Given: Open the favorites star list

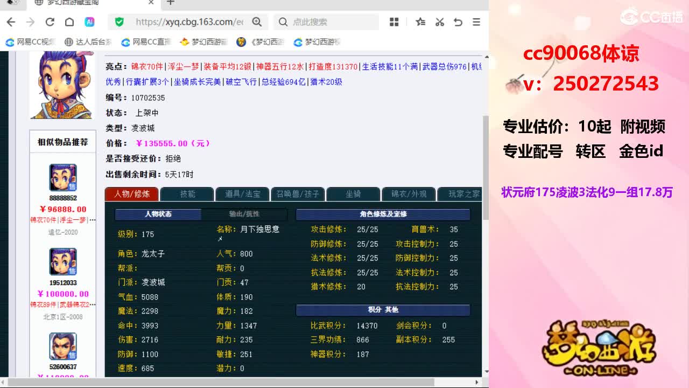Looking at the screenshot, I should [x=420, y=22].
